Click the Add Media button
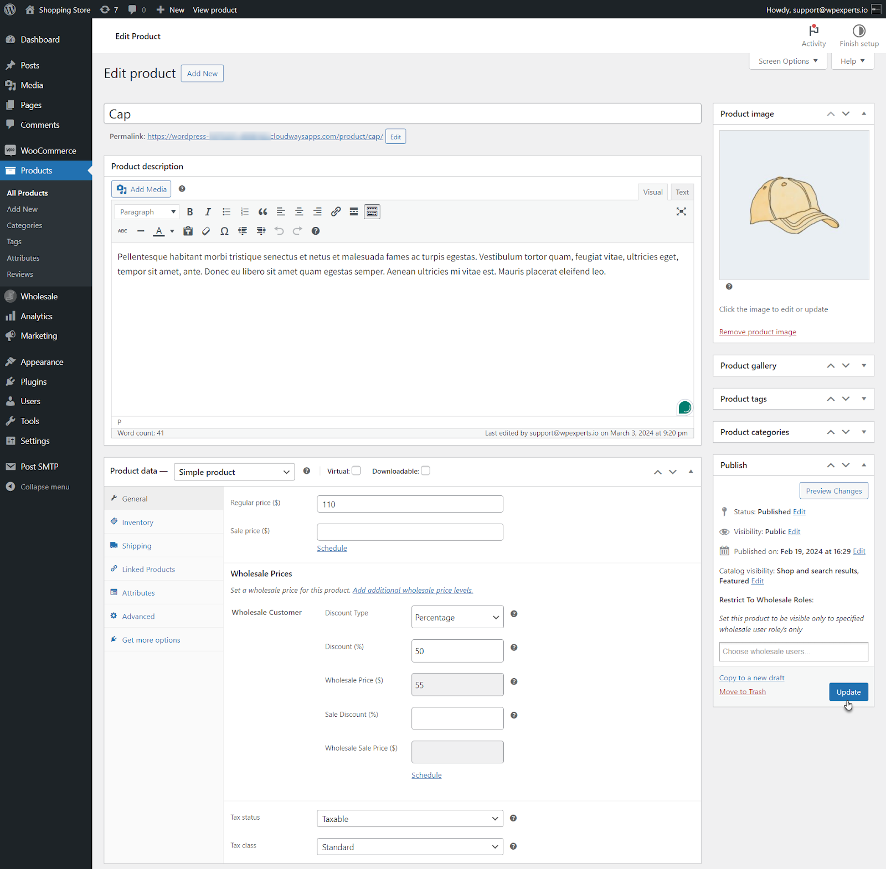This screenshot has width=886, height=869. click(x=141, y=189)
